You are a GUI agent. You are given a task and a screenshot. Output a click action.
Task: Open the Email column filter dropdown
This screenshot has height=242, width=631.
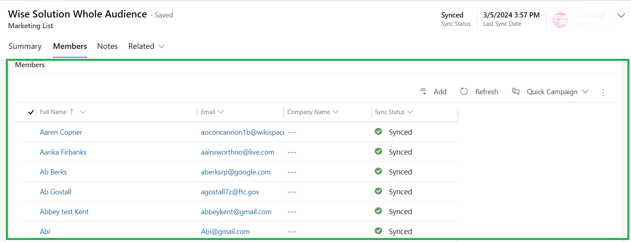pyautogui.click(x=220, y=112)
